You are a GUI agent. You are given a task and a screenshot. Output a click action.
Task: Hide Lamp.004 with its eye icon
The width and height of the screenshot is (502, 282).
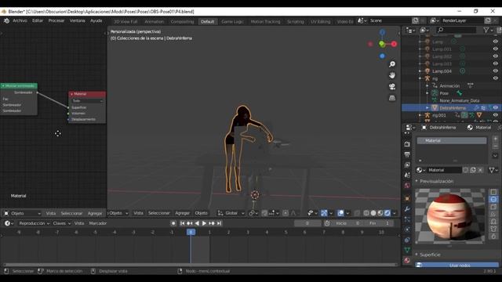click(495, 71)
